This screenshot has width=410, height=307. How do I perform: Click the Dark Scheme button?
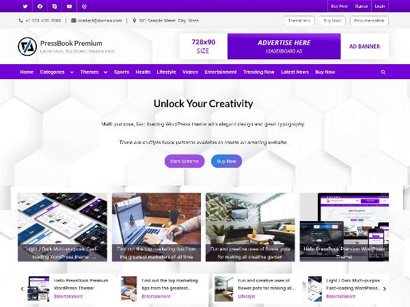click(x=184, y=161)
